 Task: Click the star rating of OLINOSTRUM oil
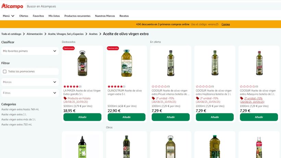click(115, 86)
